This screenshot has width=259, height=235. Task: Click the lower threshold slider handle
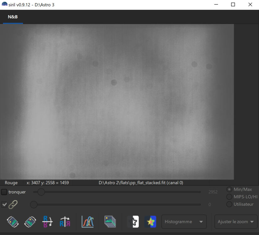pos(34,205)
